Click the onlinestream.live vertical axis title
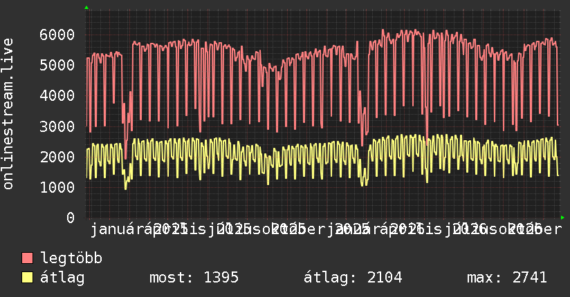570x297 pixels. point(8,114)
